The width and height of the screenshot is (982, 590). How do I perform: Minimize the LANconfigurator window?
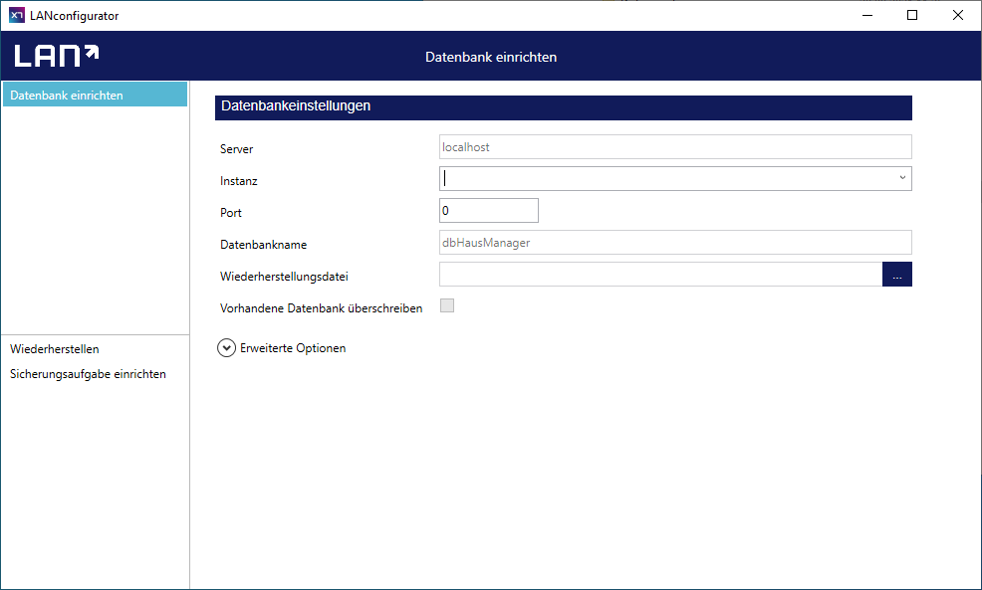coord(865,15)
